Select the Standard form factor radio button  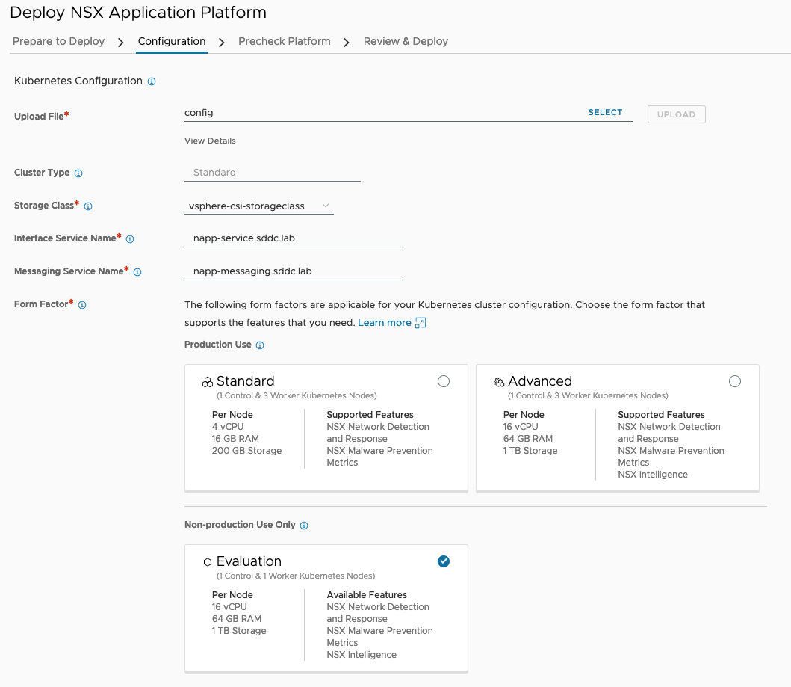pos(444,381)
